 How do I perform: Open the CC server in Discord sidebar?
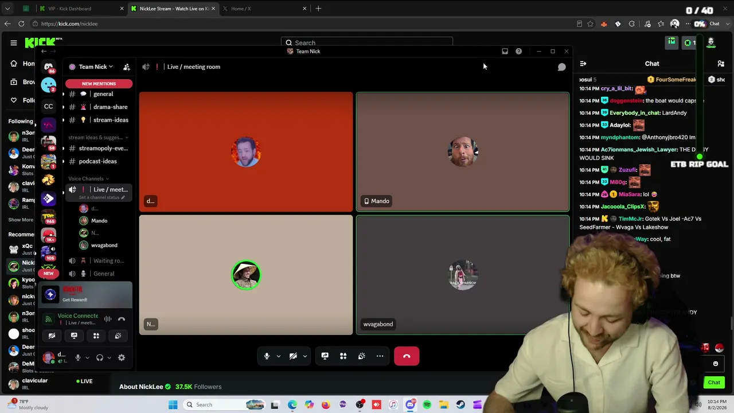[x=49, y=106]
